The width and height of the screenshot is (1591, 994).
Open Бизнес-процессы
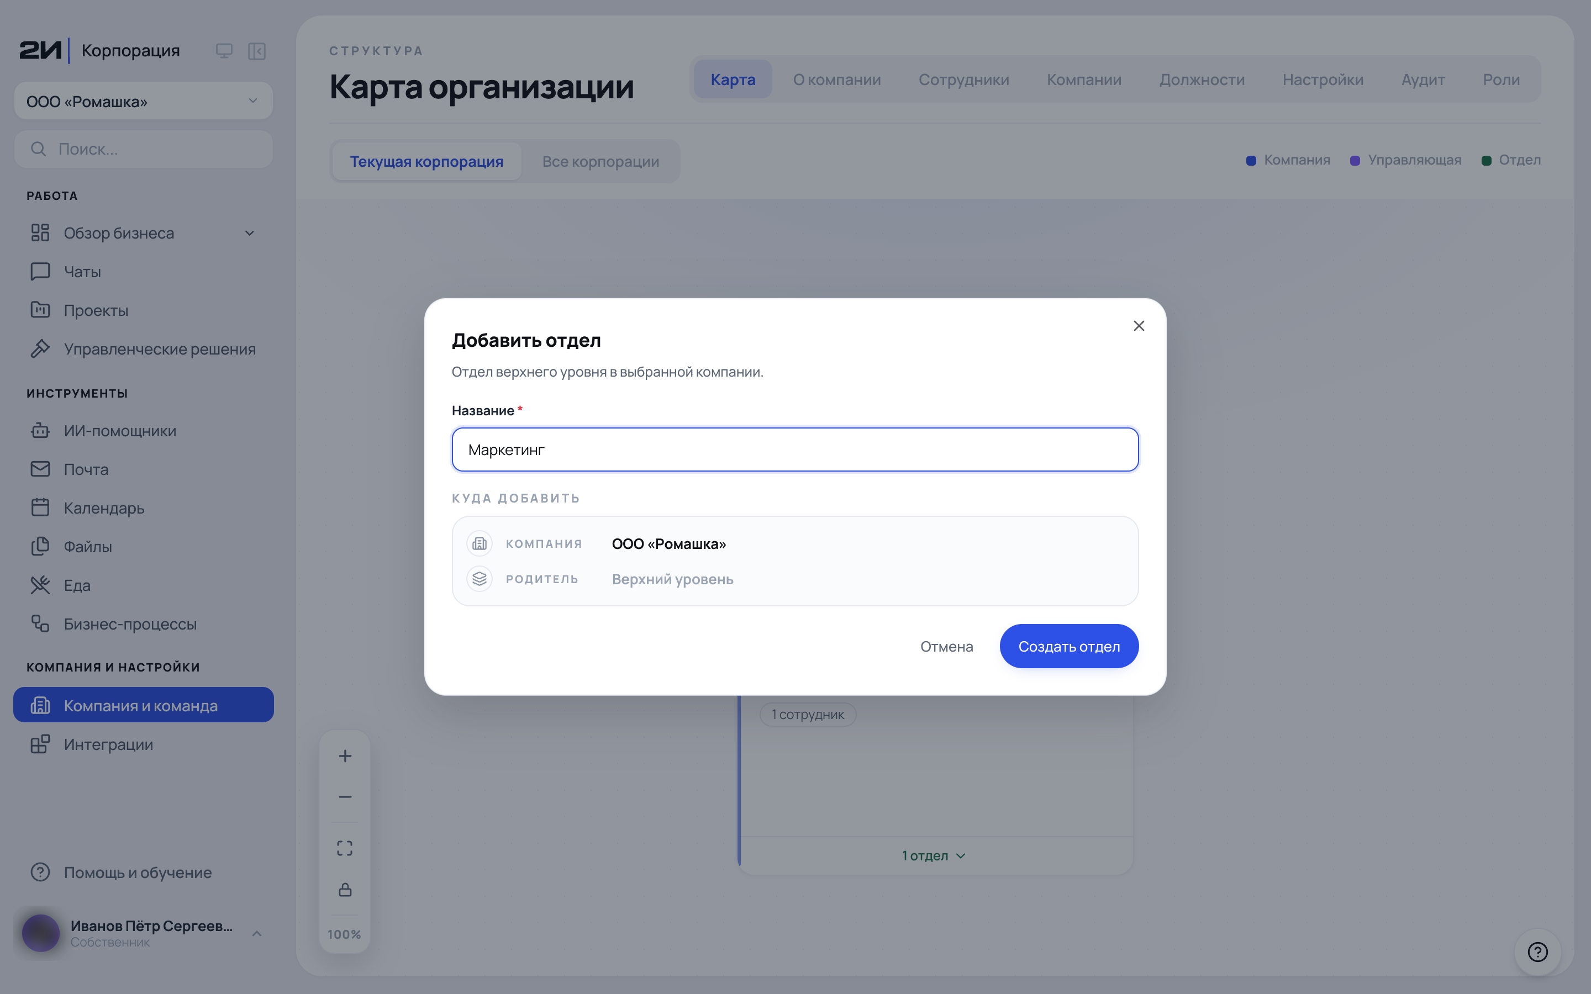pyautogui.click(x=143, y=624)
